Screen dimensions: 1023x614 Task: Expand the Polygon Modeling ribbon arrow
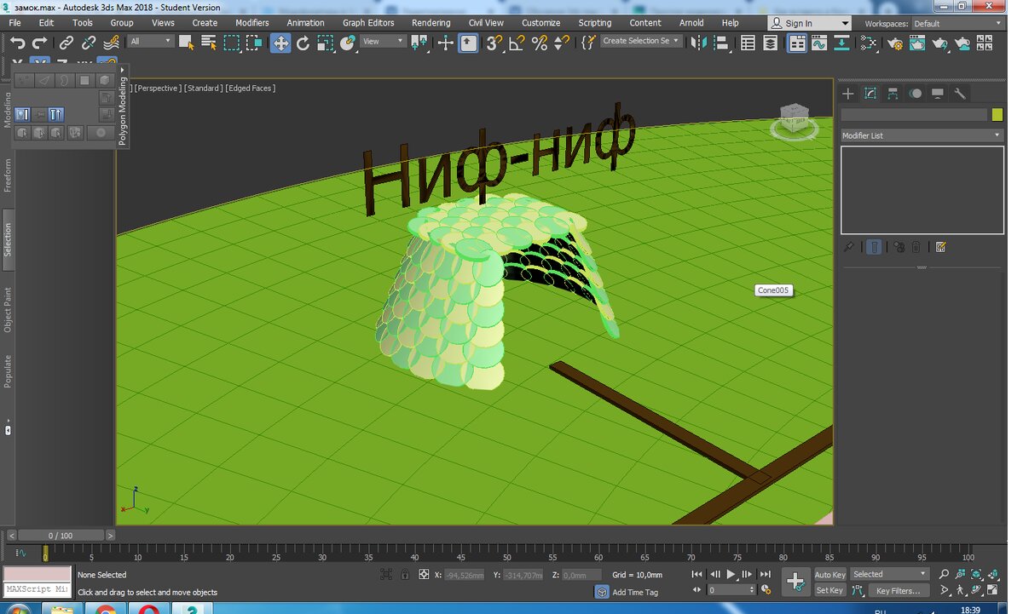(123, 70)
